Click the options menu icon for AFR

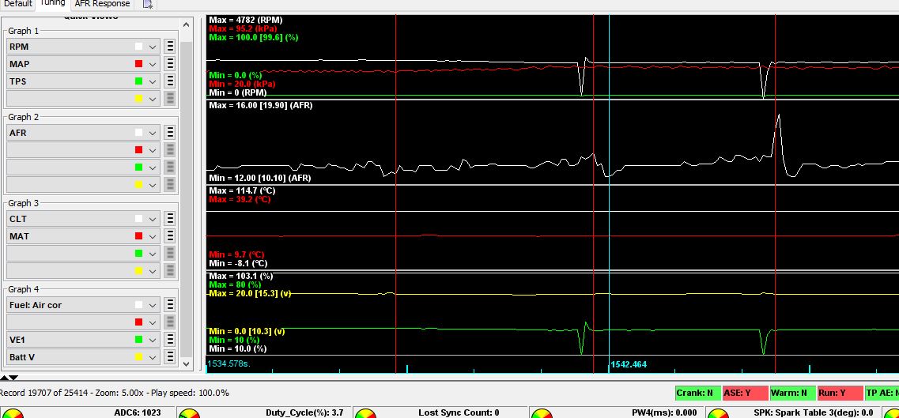(169, 133)
